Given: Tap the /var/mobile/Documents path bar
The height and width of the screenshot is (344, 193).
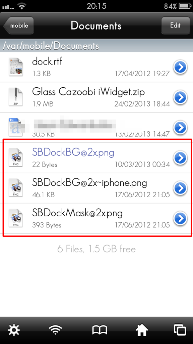Looking at the screenshot, I should [x=96, y=46].
